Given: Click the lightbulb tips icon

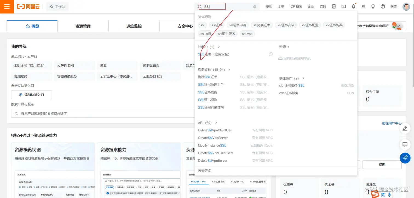Looking at the screenshot, I should 373,7.
